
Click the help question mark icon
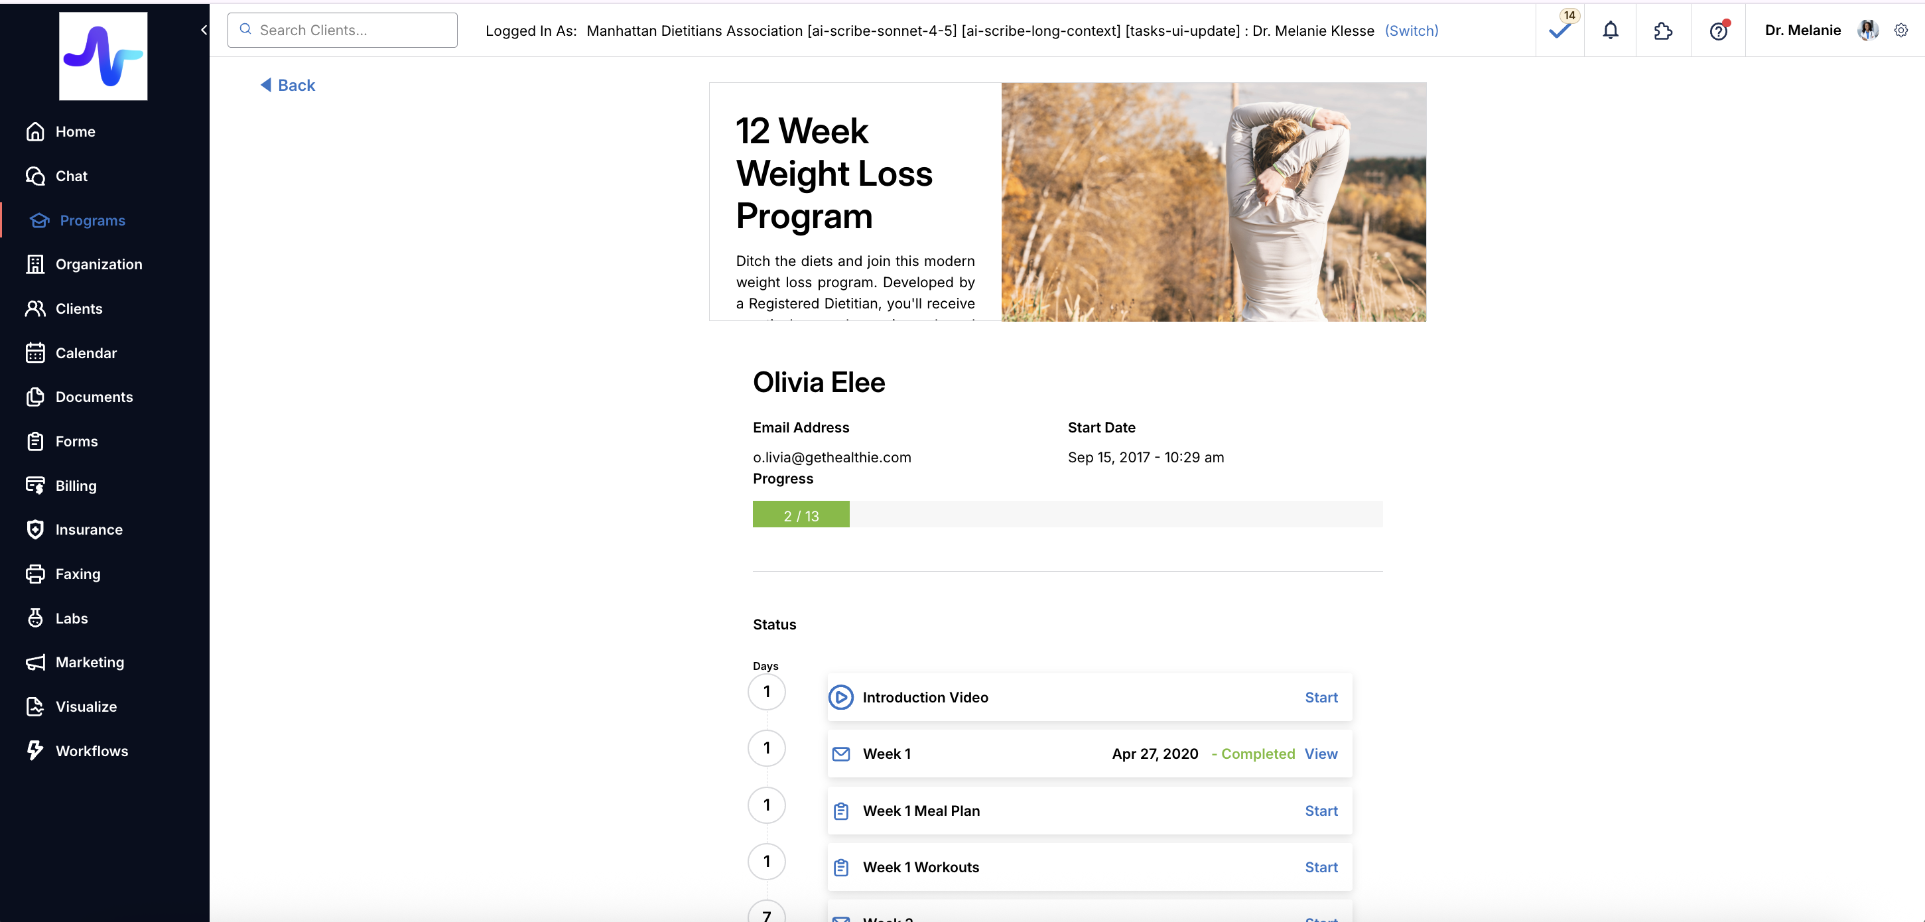click(1718, 31)
